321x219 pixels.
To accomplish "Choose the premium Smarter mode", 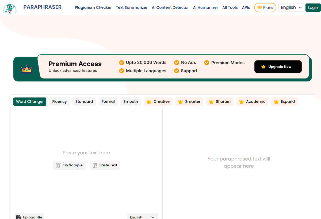I will tap(189, 101).
